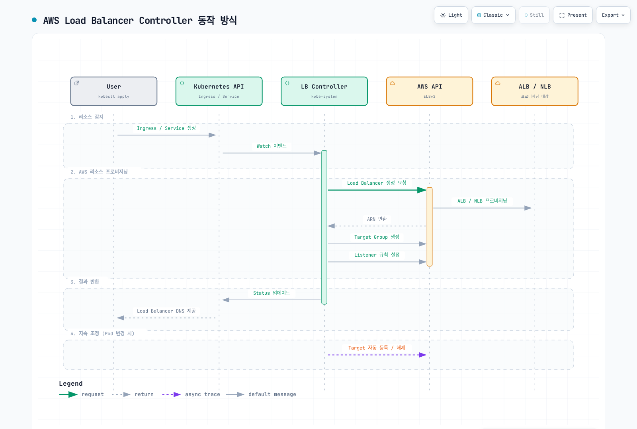This screenshot has width=637, height=429.
Task: Click the 'Legend' heading
Action: click(71, 384)
